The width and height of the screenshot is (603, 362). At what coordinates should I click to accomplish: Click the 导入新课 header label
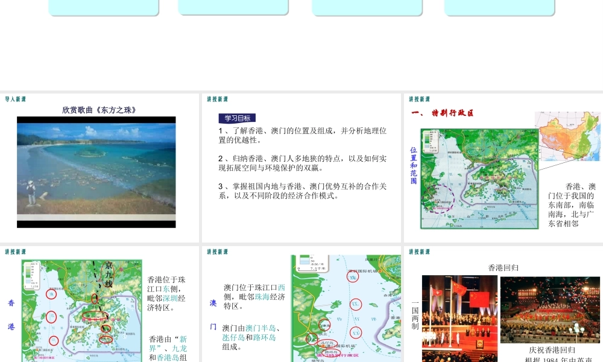click(x=16, y=100)
